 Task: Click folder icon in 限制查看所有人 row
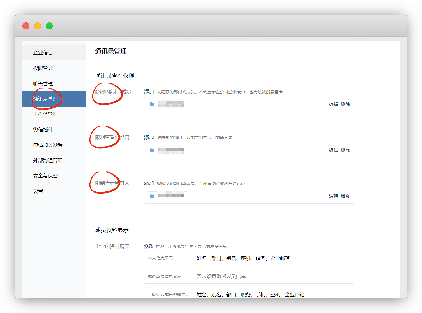click(x=152, y=196)
